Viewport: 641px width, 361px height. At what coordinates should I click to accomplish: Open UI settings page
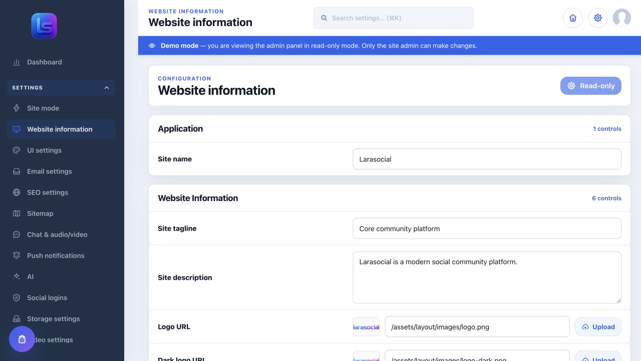61,150
